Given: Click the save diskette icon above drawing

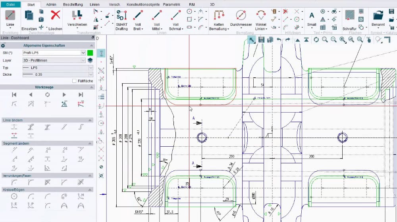Looking at the screenshot, I should [261, 40].
